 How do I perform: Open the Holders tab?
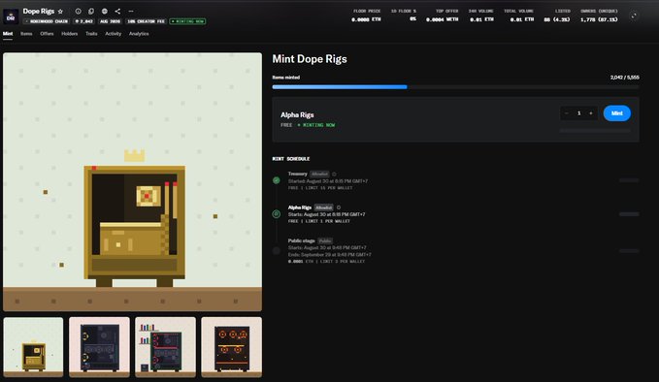[x=70, y=34]
